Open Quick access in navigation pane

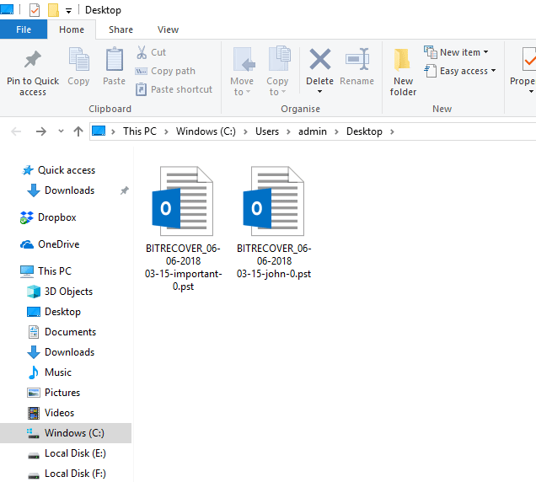click(58, 170)
